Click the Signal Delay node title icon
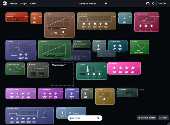This screenshot has height=125, width=170. click(111, 42)
